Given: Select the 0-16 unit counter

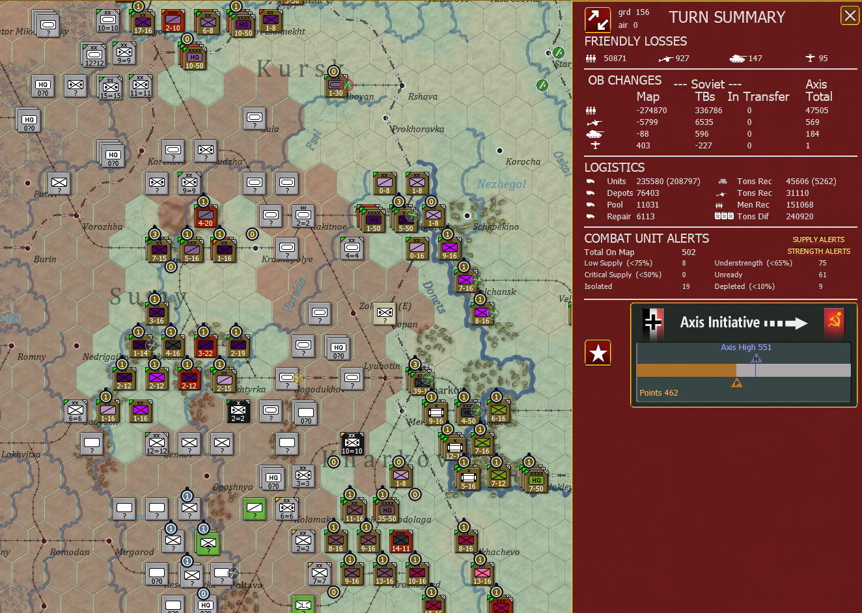Looking at the screenshot, I should pos(417,249).
